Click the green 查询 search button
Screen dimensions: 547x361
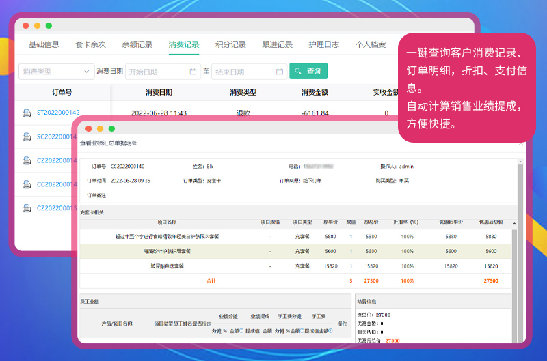(308, 72)
